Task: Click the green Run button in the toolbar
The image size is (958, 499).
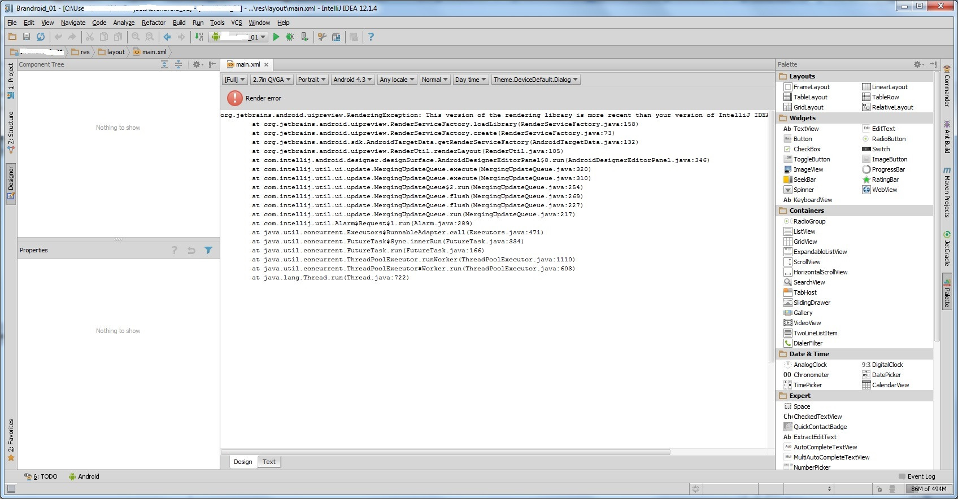Action: pyautogui.click(x=276, y=37)
